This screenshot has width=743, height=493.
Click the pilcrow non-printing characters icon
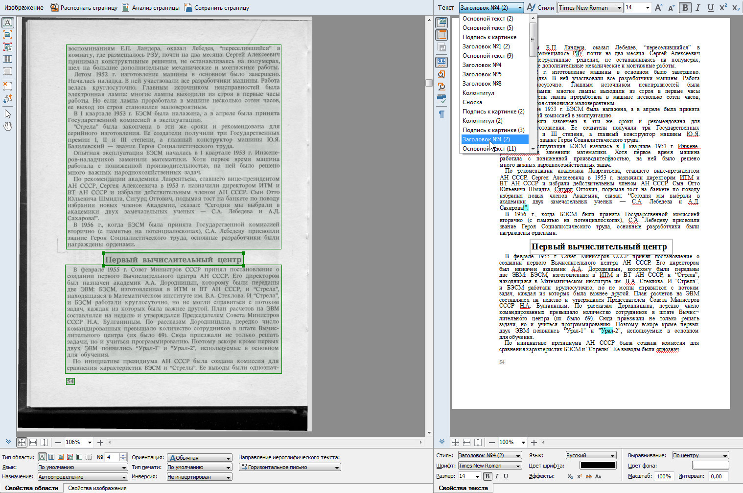441,114
